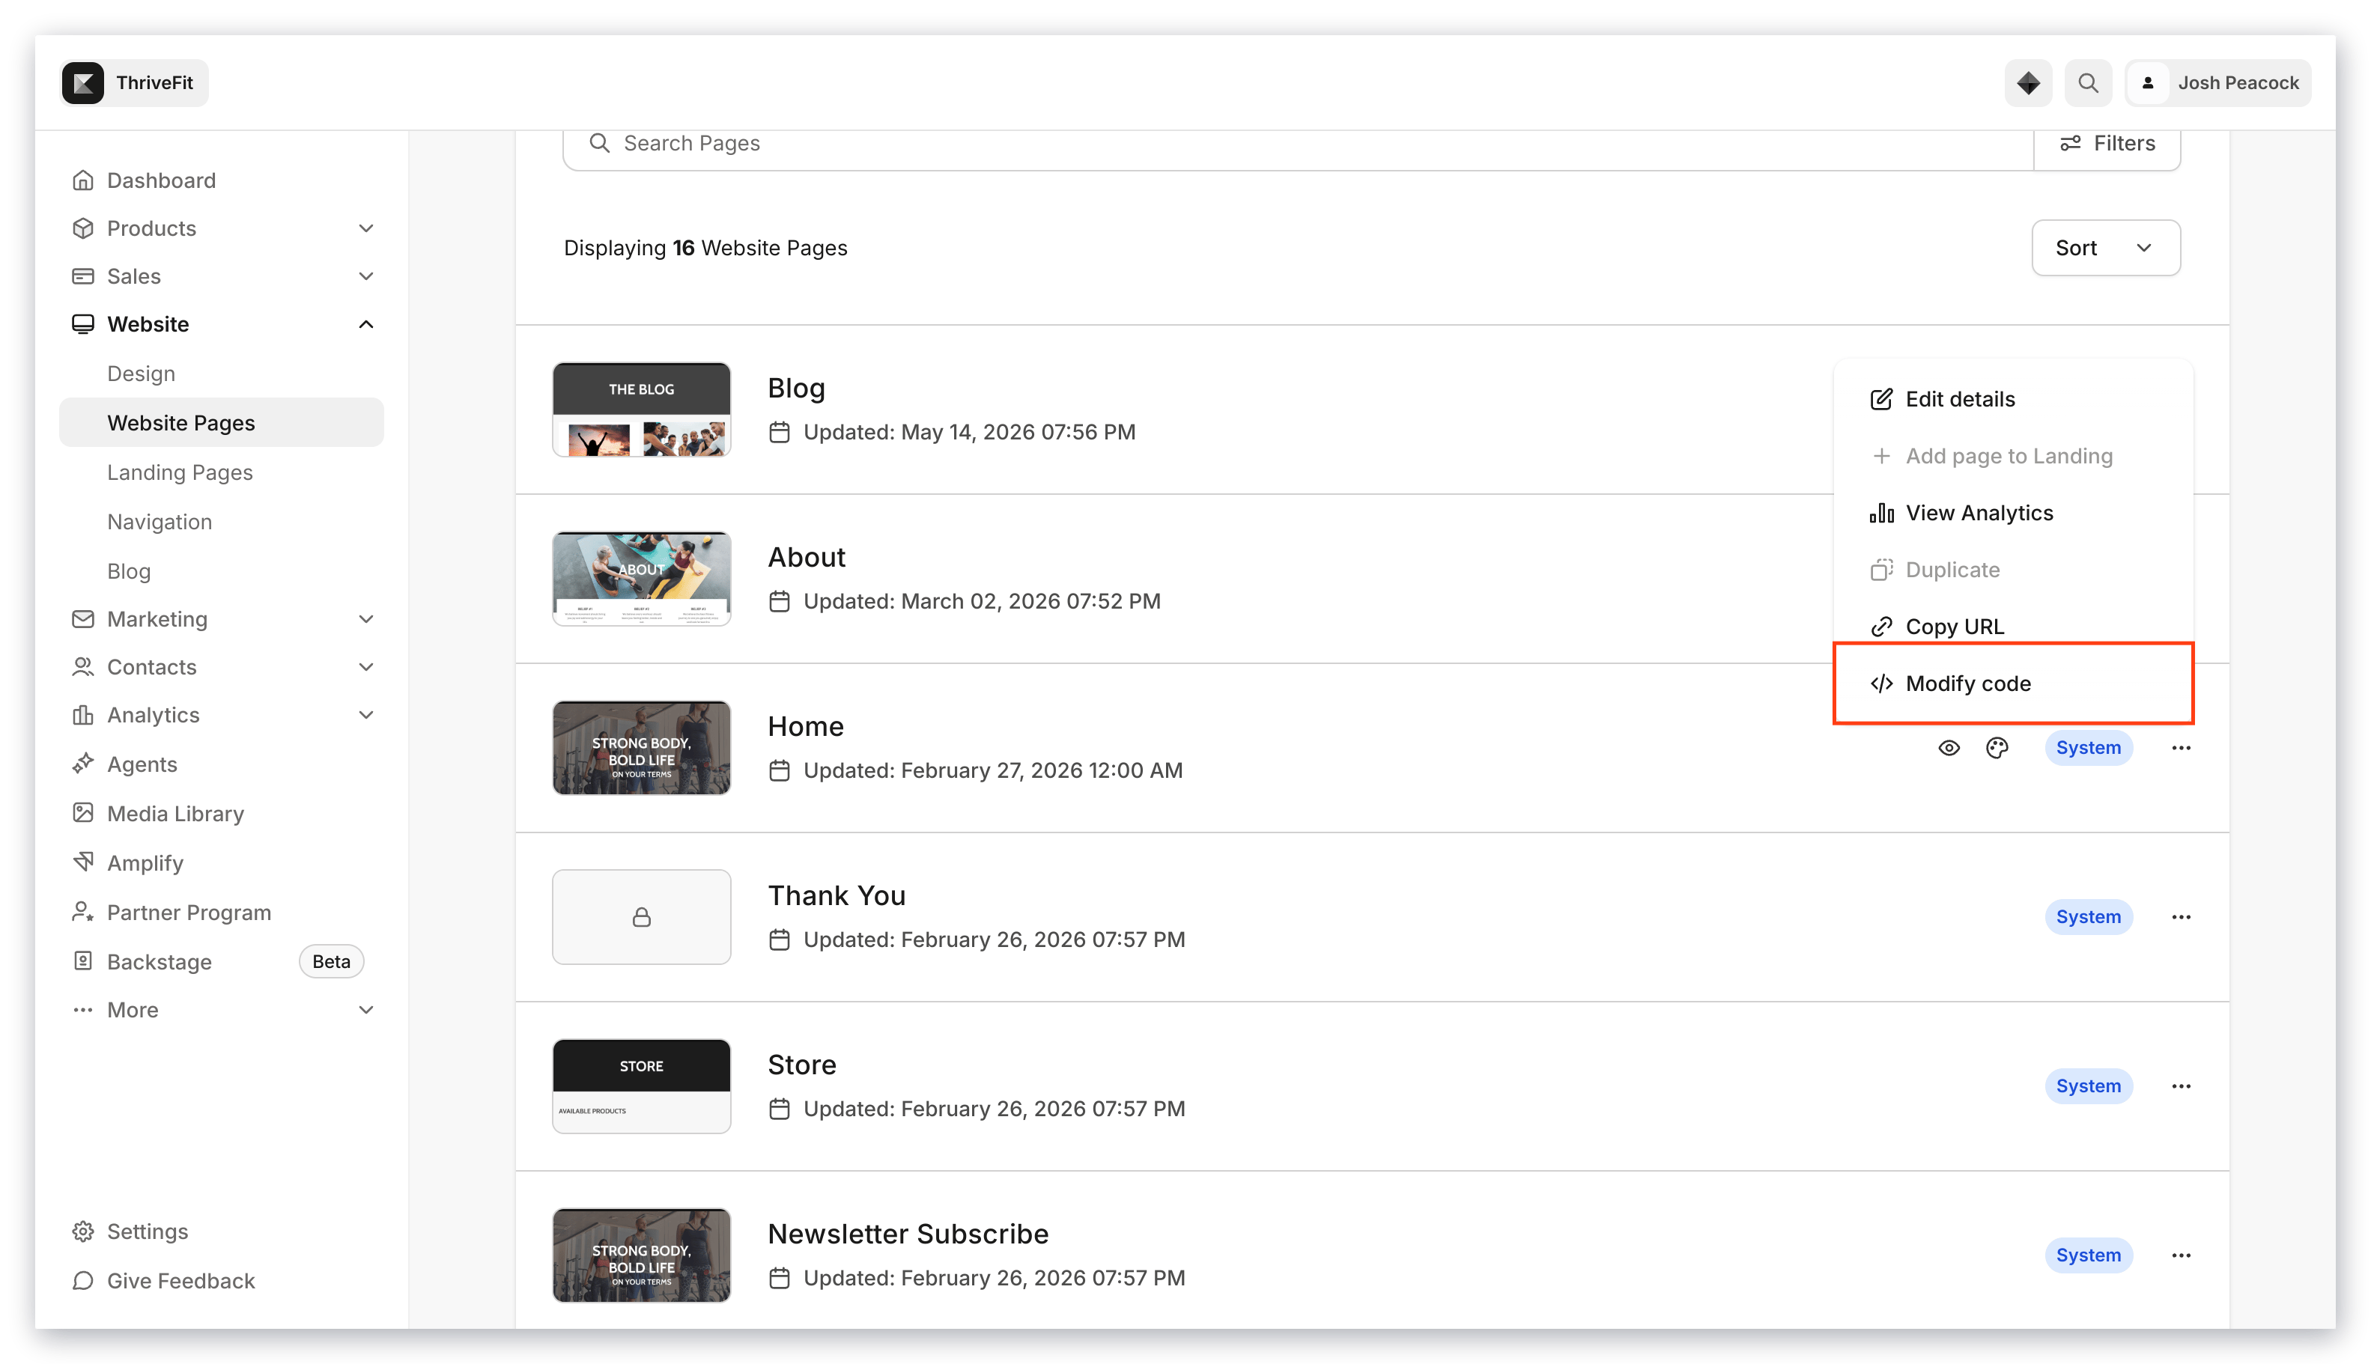Click the ThriveFit logo icon
This screenshot has width=2371, height=1364.
pyautogui.click(x=82, y=82)
